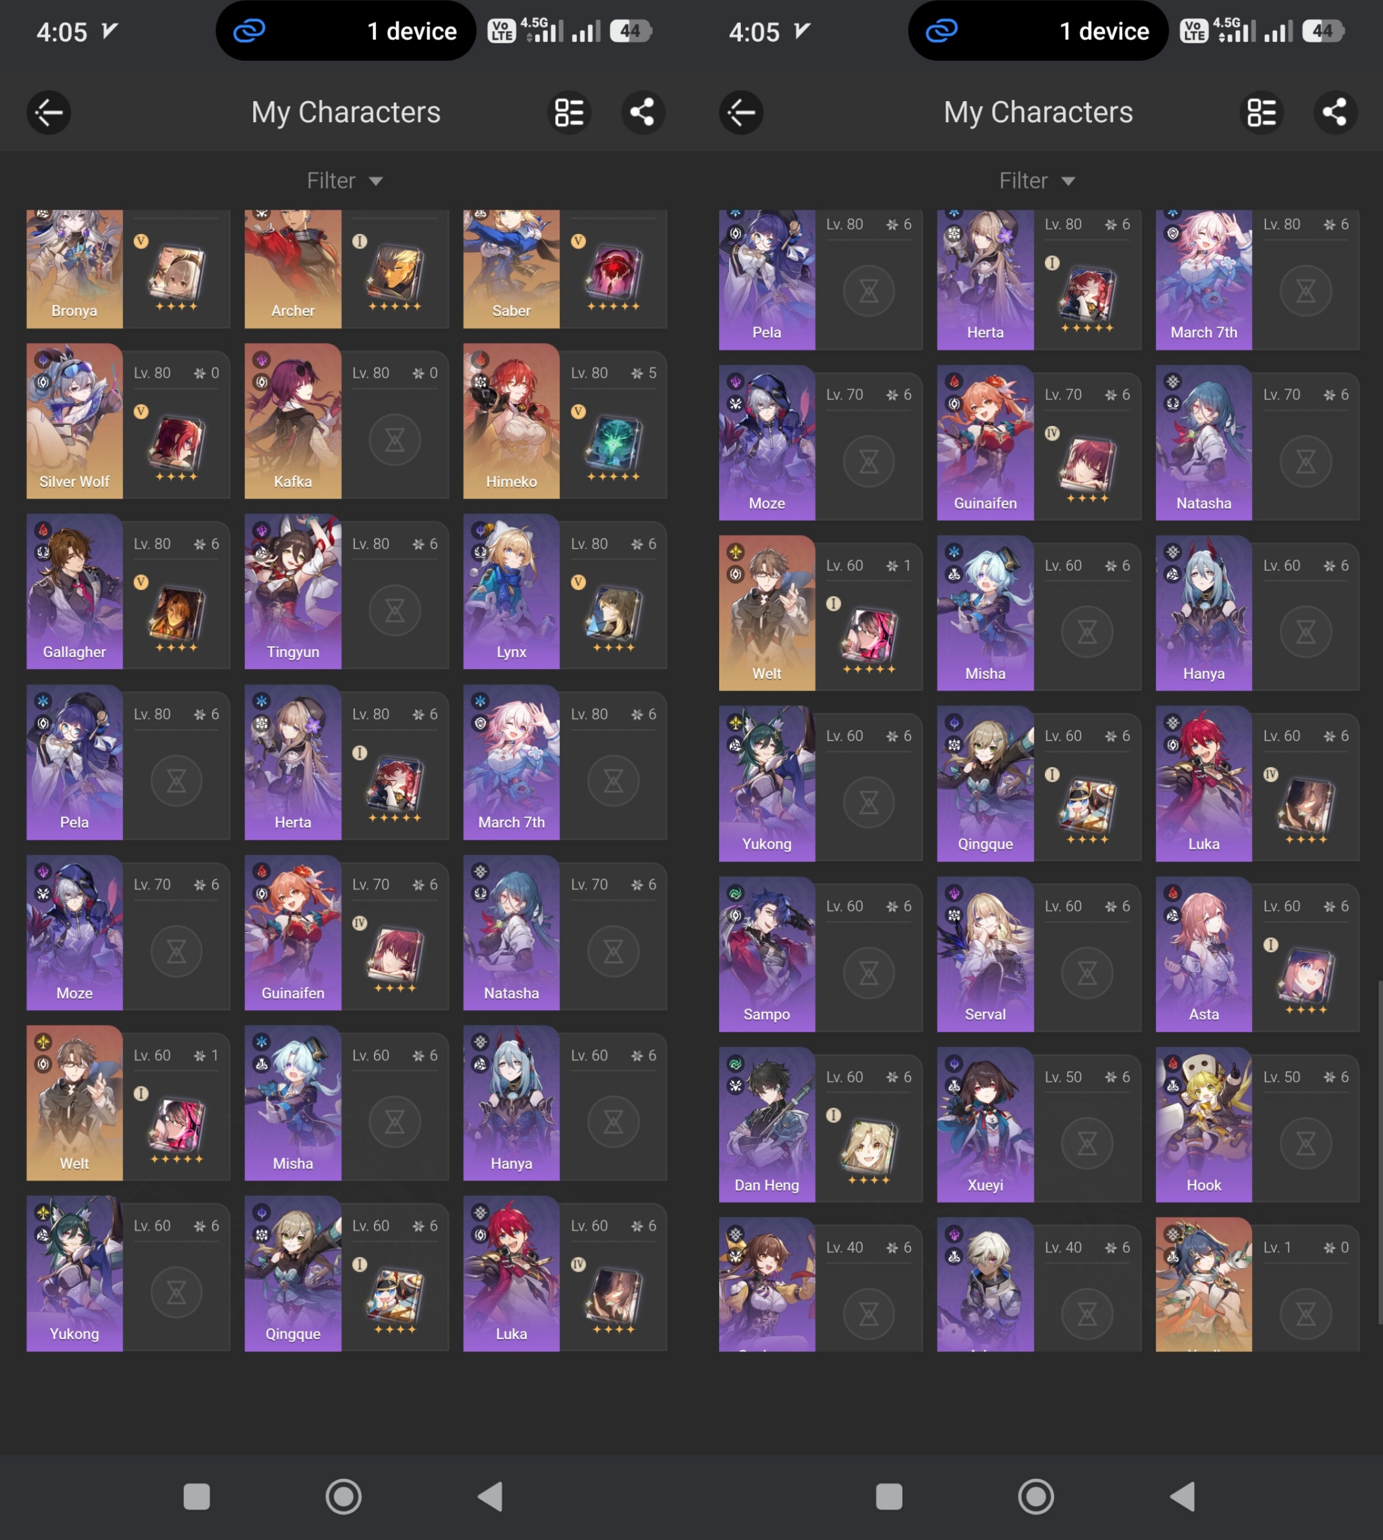Share characters from the left screen
Screen dimensions: 1383x1540
pos(643,112)
